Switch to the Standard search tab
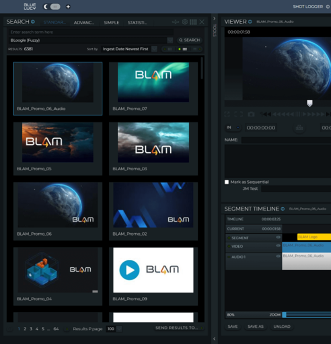 54,22
